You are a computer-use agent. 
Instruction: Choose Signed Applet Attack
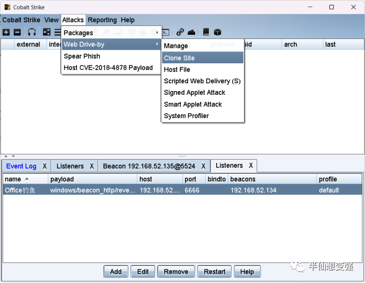click(203, 93)
